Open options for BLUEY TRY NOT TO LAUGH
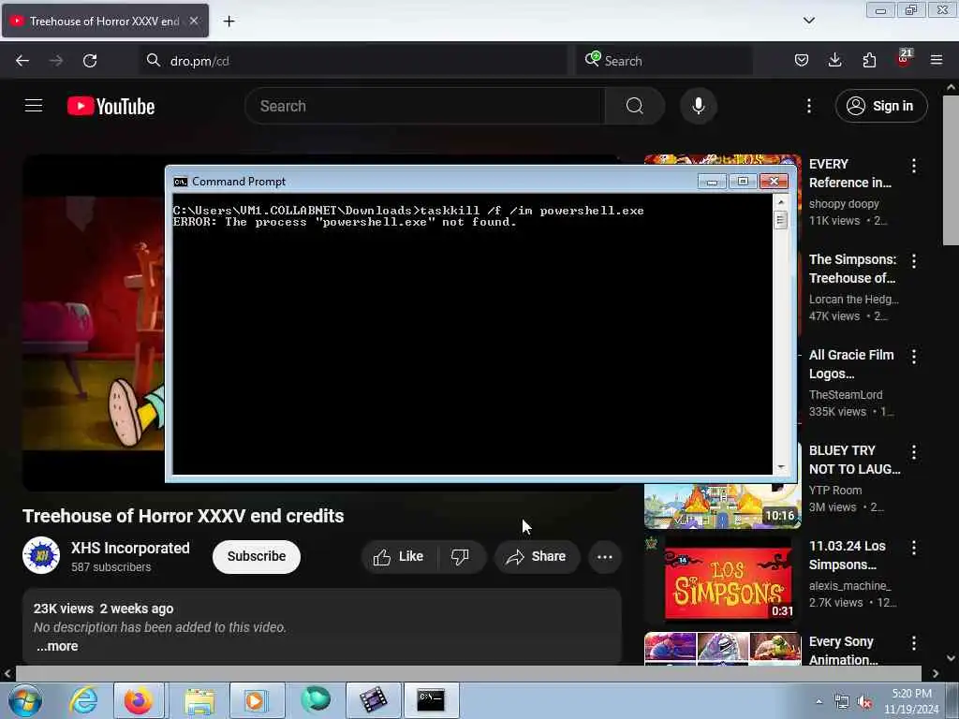Image resolution: width=959 pixels, height=719 pixels. click(x=914, y=452)
